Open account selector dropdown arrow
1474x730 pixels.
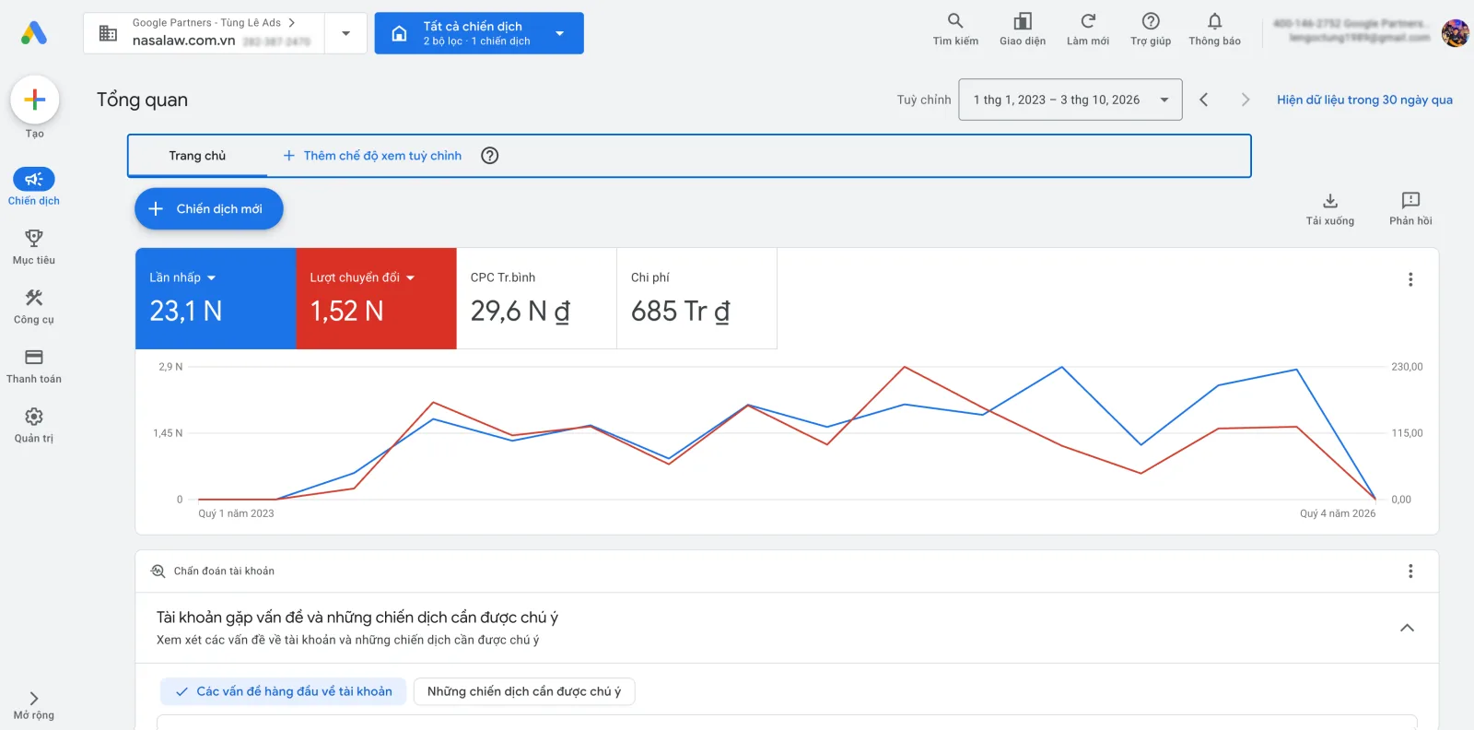[345, 33]
